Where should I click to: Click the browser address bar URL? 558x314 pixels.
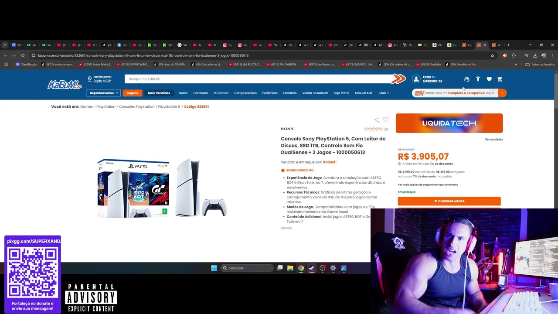click(x=143, y=55)
